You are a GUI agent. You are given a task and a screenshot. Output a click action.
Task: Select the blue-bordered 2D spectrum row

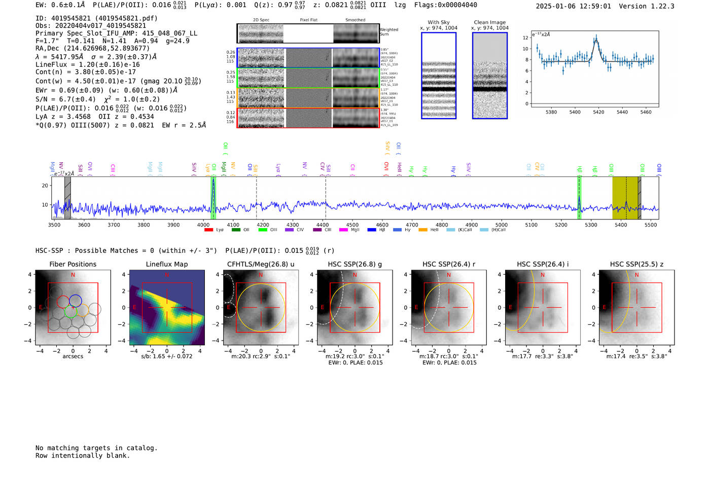coord(308,58)
